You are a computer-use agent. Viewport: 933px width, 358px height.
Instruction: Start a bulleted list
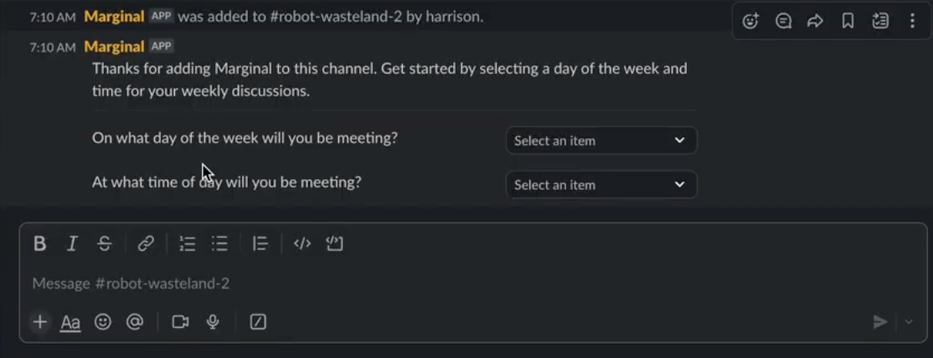(219, 243)
